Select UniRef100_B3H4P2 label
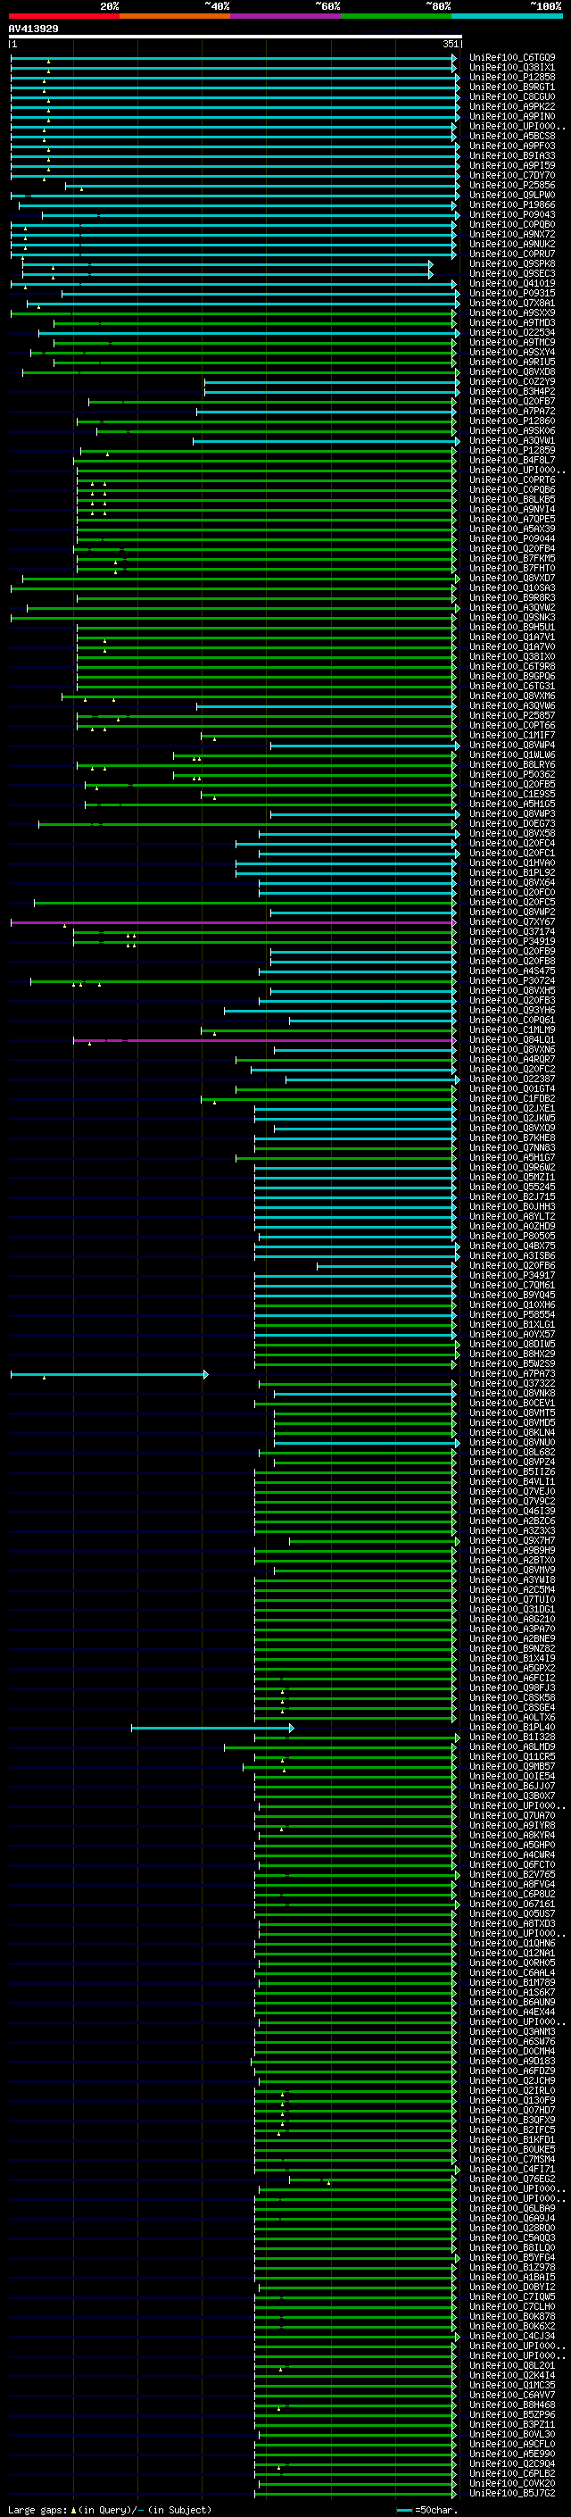The image size is (571, 2517). (512, 392)
